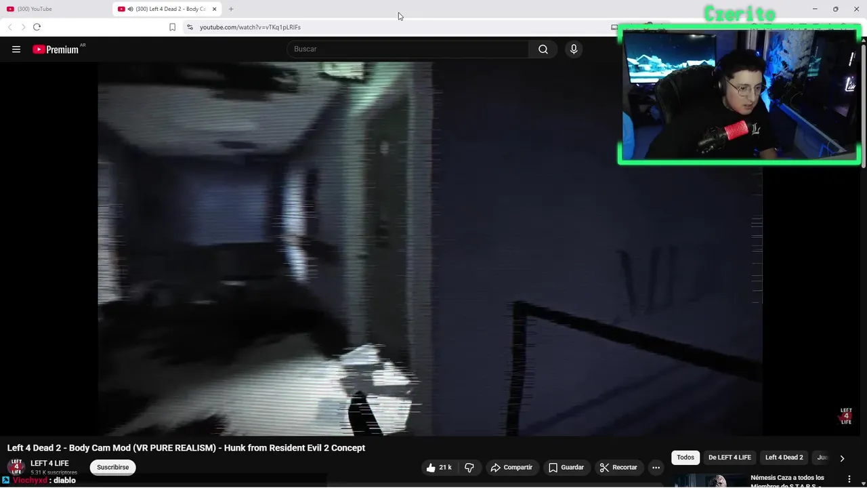The height and width of the screenshot is (488, 867).
Task: Open options menu for Némesis Caza video
Action: (x=849, y=479)
